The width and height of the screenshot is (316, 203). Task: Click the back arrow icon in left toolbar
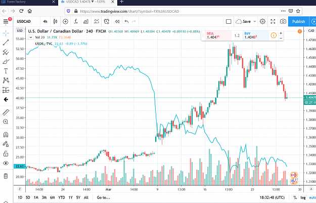pyautogui.click(x=6, y=99)
